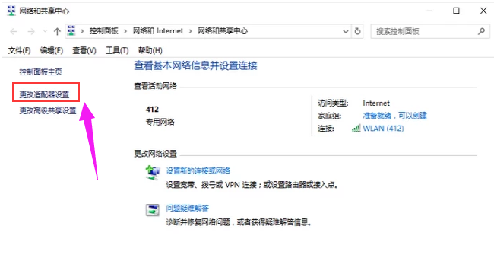The width and height of the screenshot is (494, 277).
Task: Open 问题疑难解答 link
Action: (x=187, y=208)
